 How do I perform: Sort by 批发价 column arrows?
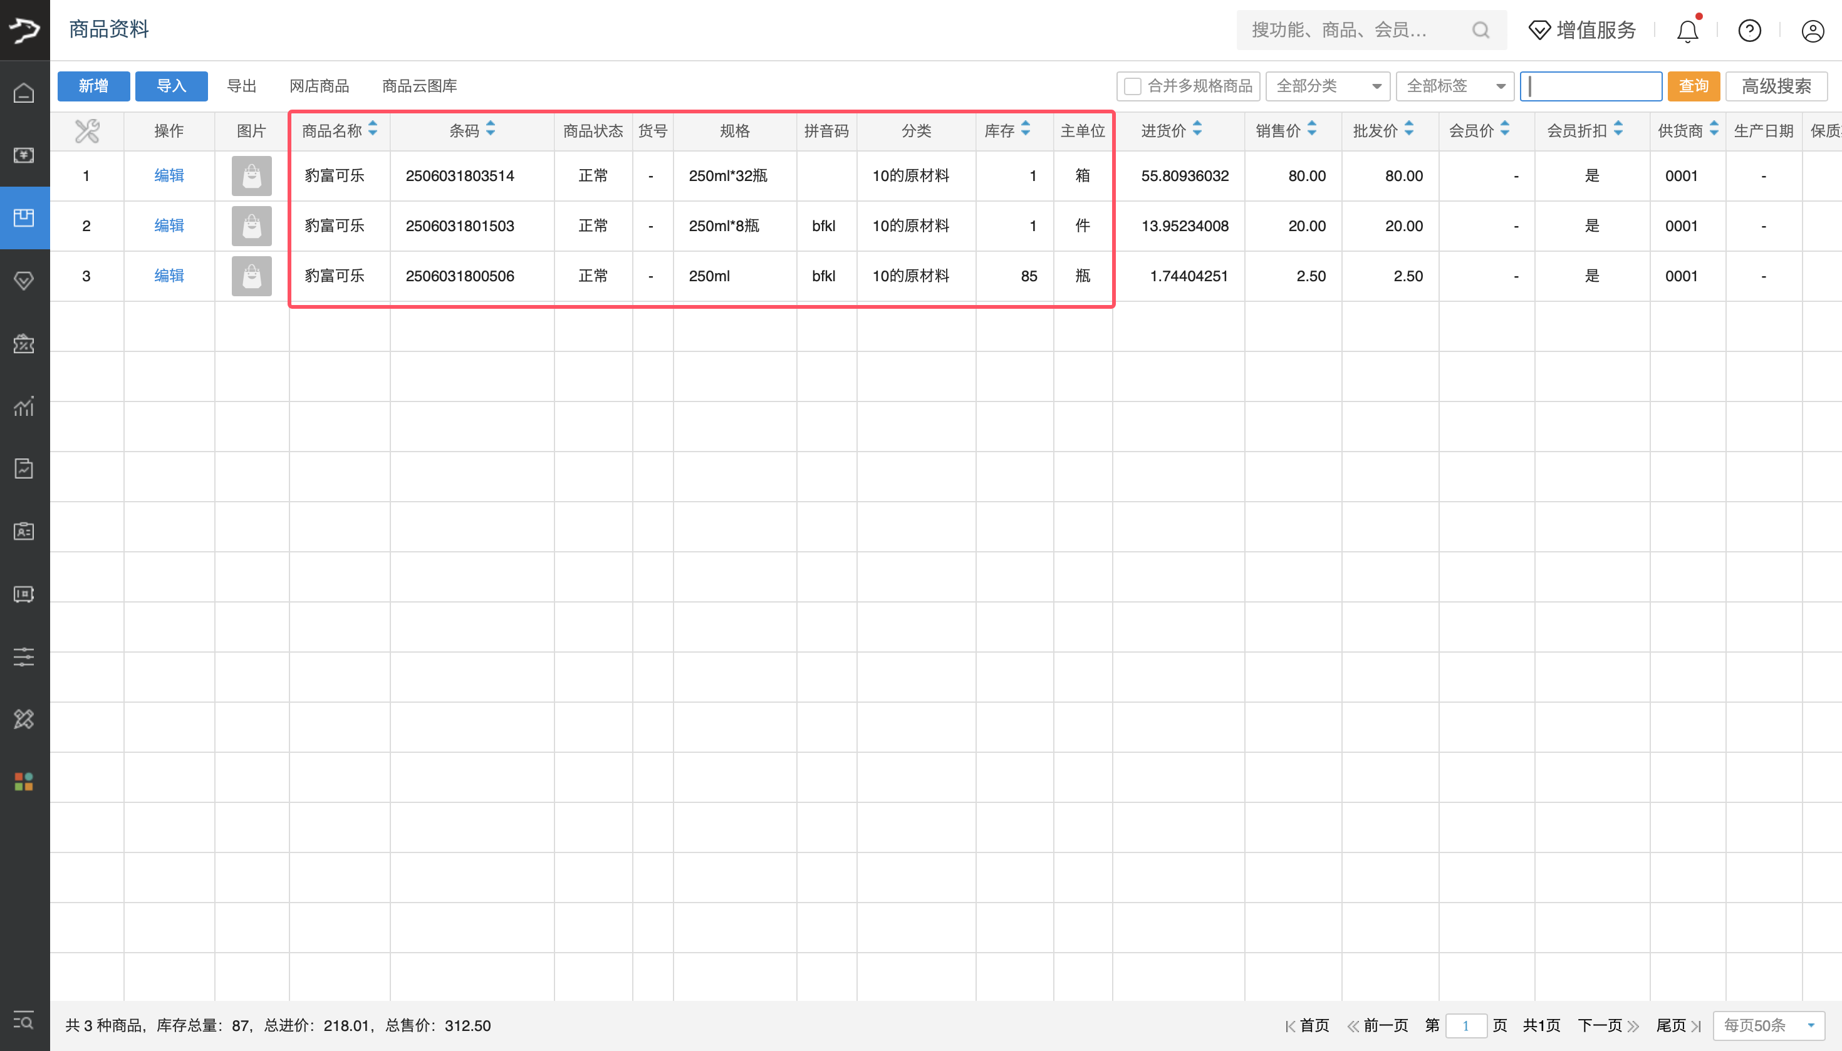click(x=1409, y=128)
